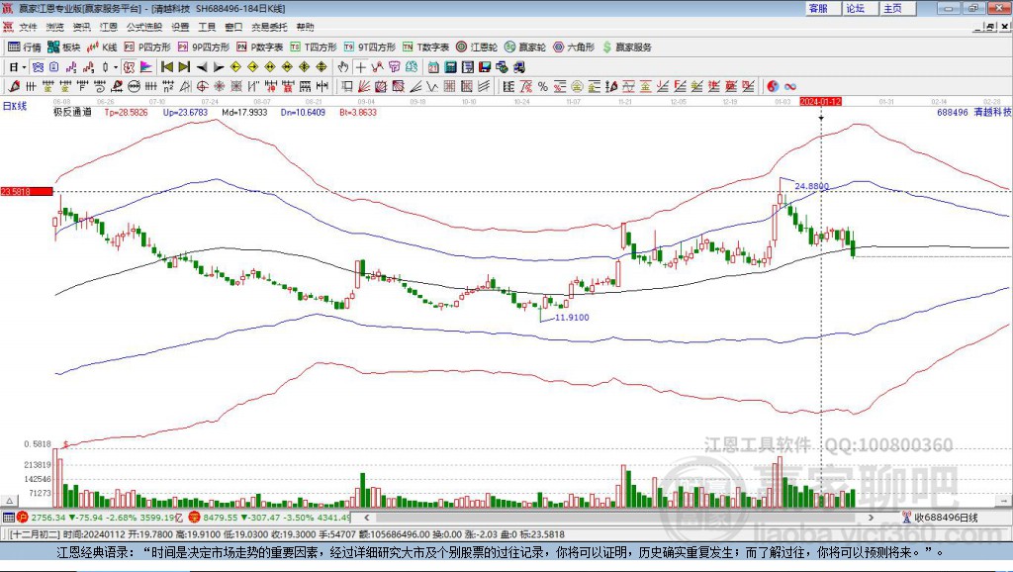1013x572 pixels.
Task: Click the small triangle expander at volume pane corner
Action: [10, 501]
